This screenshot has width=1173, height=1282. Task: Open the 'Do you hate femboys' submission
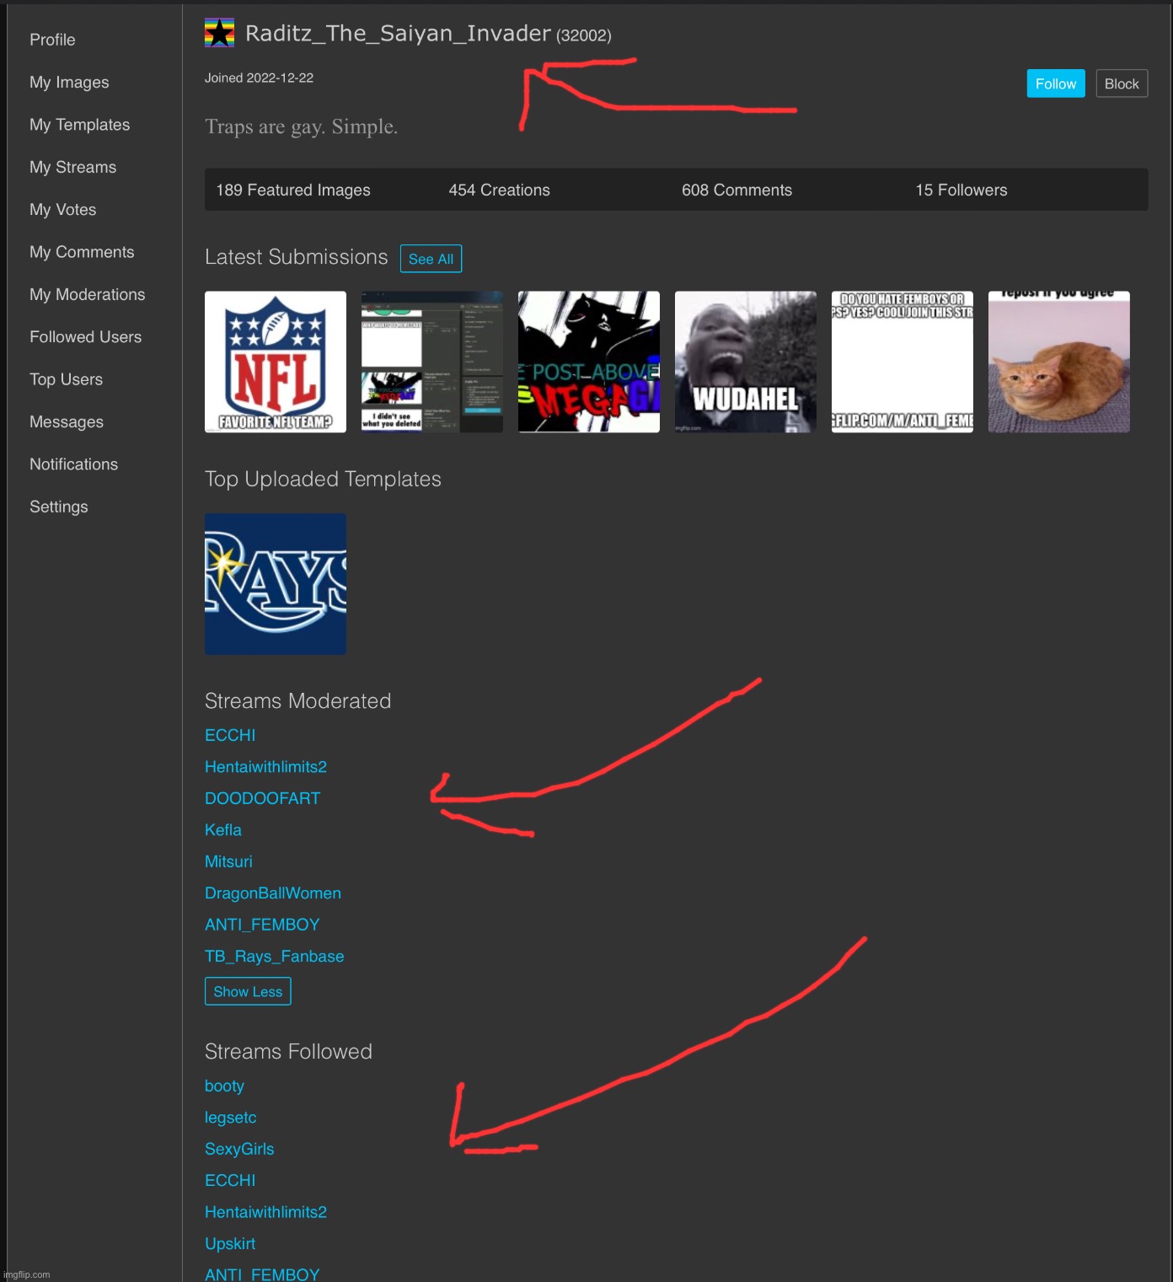(x=903, y=362)
